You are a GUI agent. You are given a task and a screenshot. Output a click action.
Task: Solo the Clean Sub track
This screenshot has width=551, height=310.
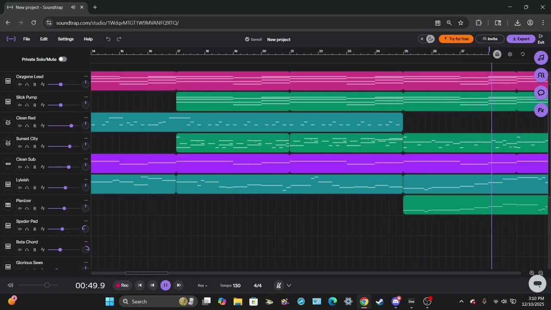(x=27, y=167)
